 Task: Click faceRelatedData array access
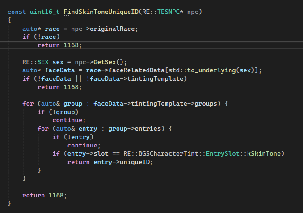coord(137,70)
